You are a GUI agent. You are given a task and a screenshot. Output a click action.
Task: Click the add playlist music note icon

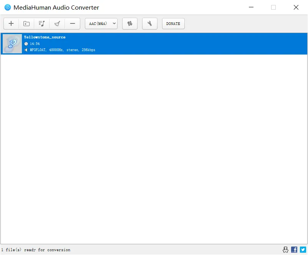tap(42, 23)
